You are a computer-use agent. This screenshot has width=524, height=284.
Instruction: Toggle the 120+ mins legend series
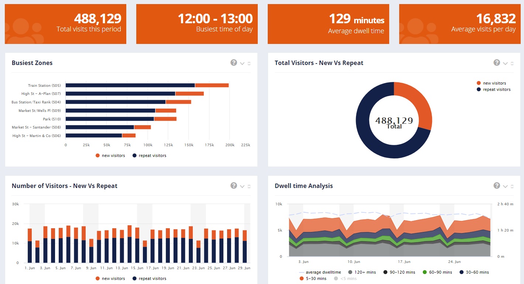point(362,272)
